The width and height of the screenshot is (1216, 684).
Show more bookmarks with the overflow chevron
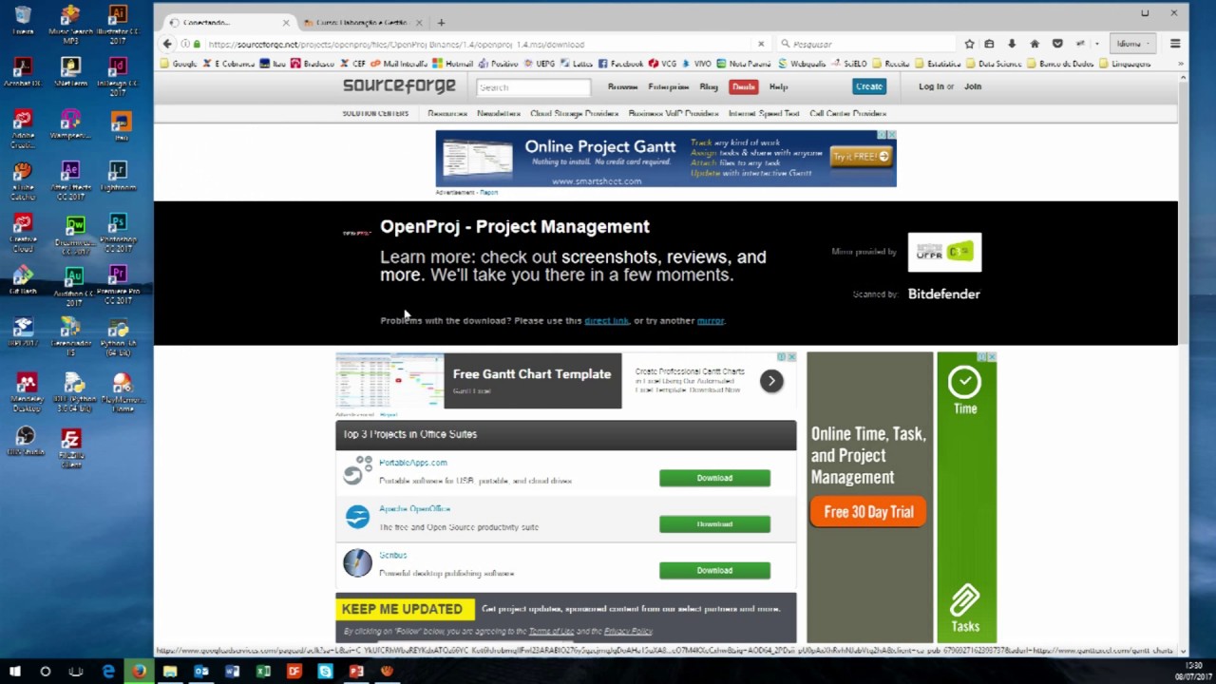coord(1181,64)
